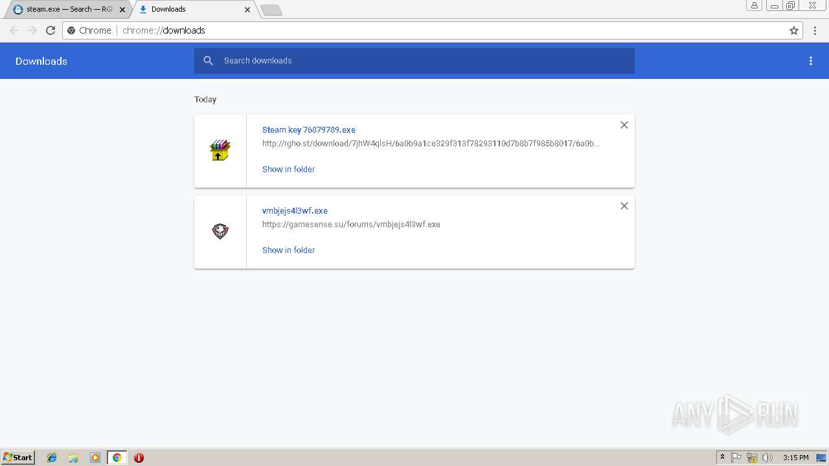Open the network tray icon

pos(752,458)
